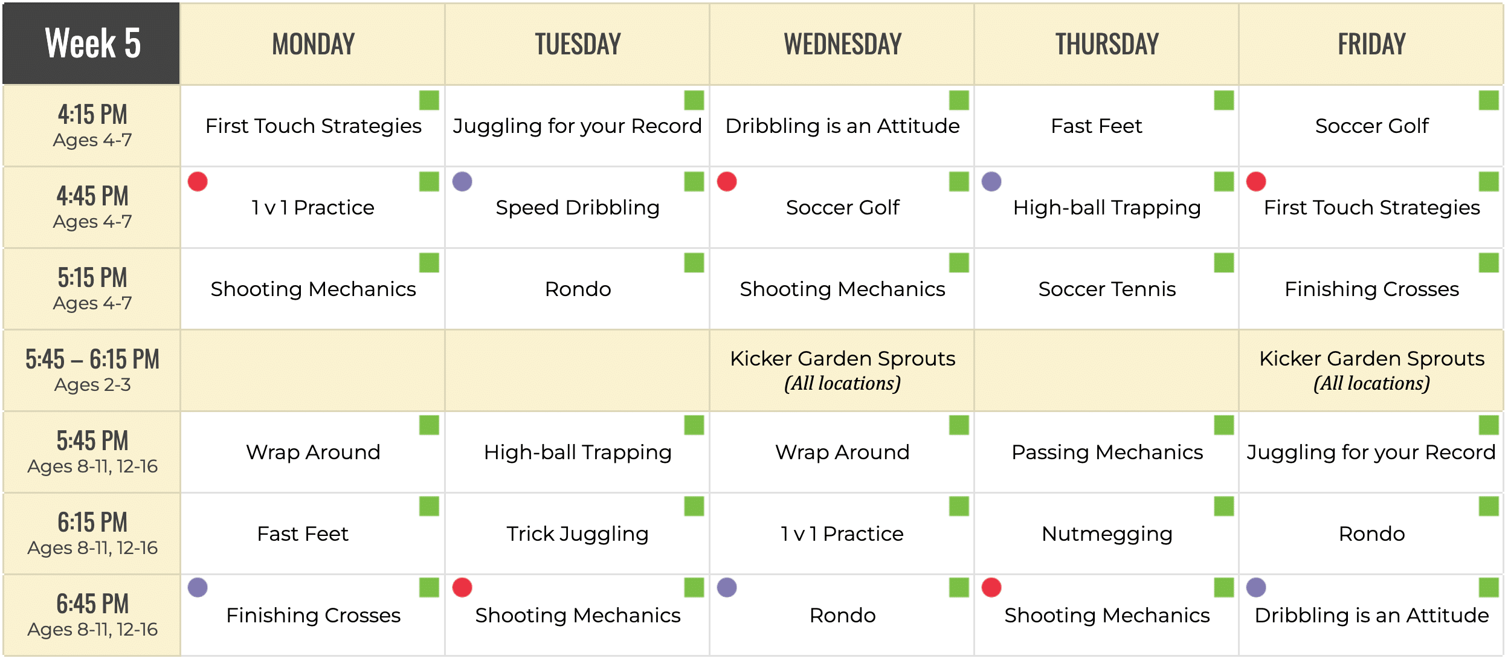Click the purple dot beside Speed Dribbling
Viewport: 1508px width, 661px height.
tap(462, 181)
